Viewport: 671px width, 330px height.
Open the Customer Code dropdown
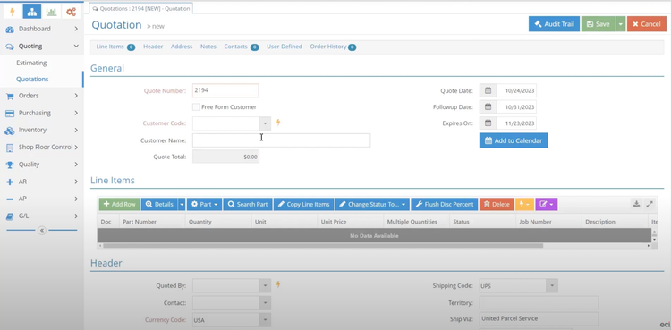(265, 123)
